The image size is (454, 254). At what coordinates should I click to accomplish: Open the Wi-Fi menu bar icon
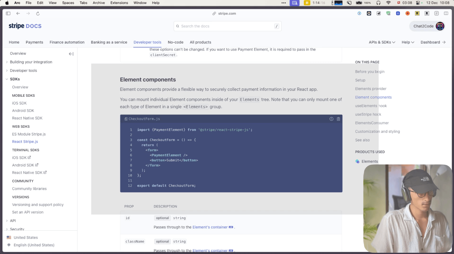click(388, 3)
